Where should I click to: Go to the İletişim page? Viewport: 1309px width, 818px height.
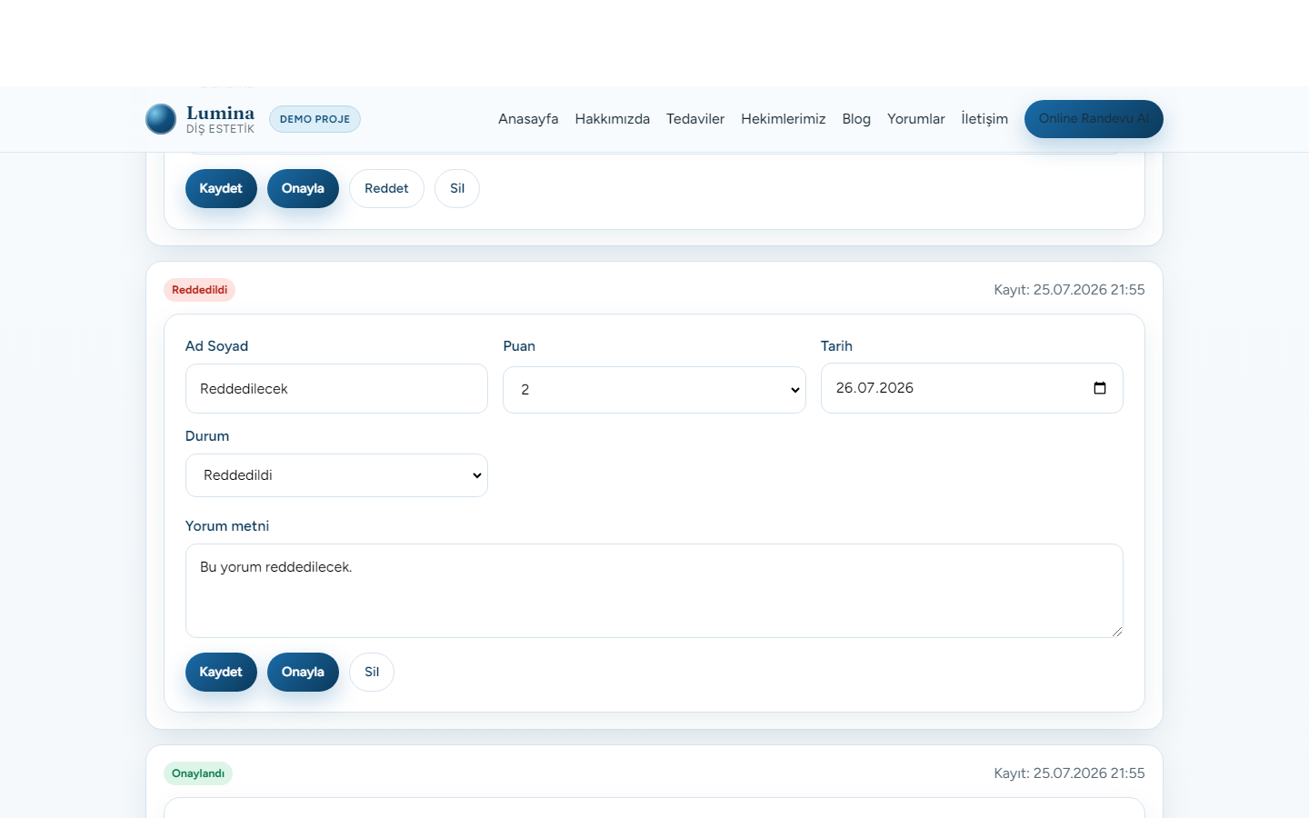click(x=984, y=119)
